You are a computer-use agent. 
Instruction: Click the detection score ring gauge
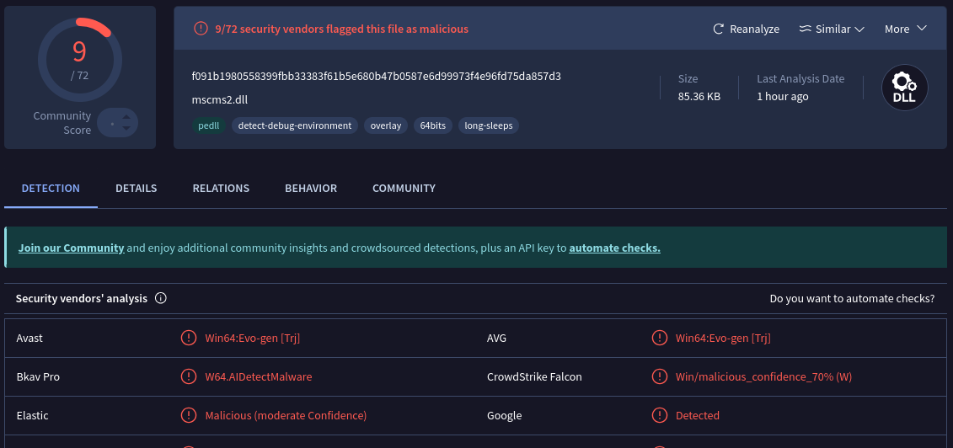click(80, 60)
